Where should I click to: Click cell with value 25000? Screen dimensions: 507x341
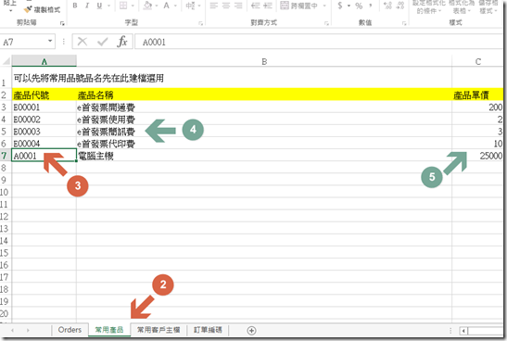477,156
